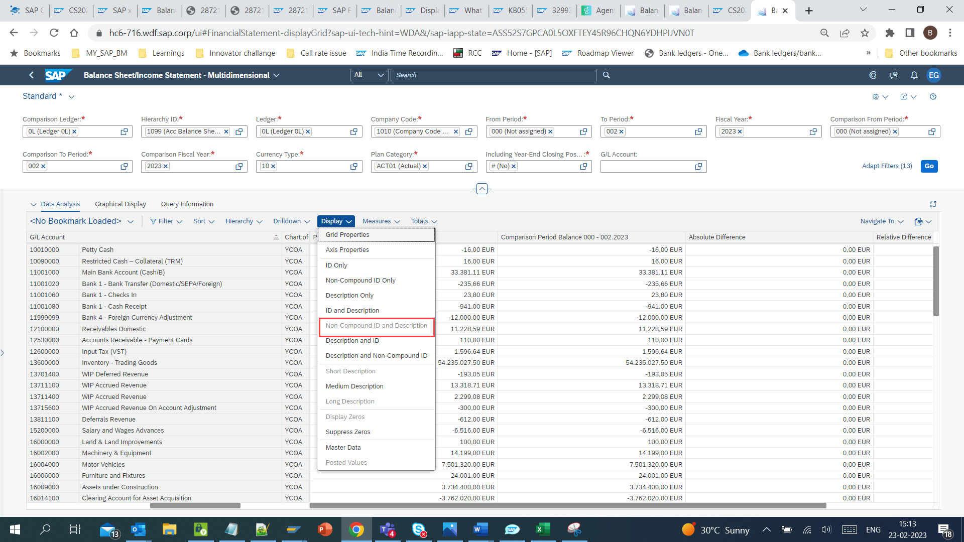964x542 pixels.
Task: Open the settings gear options menu
Action: (880, 97)
